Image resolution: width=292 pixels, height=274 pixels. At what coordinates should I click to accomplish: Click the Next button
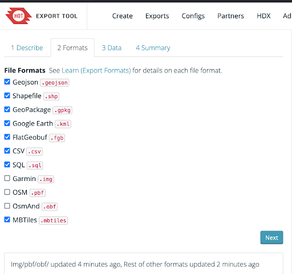pyautogui.click(x=271, y=237)
